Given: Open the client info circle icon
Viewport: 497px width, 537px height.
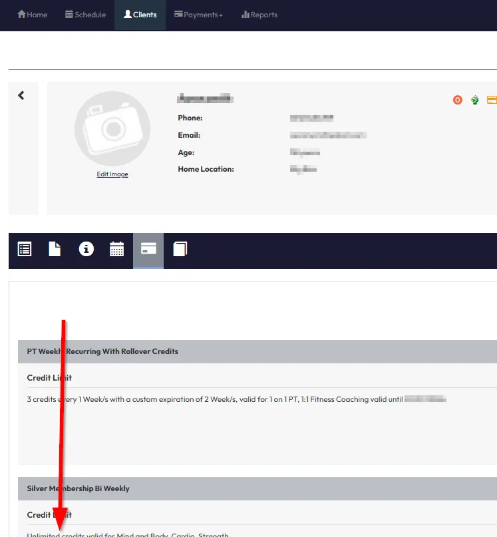Looking at the screenshot, I should pos(86,250).
